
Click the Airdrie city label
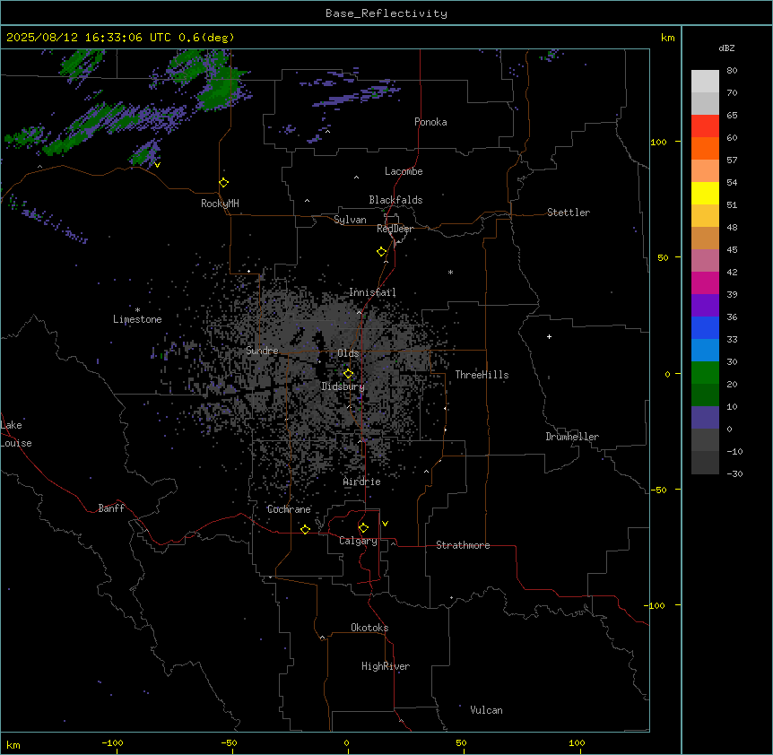[x=362, y=482]
